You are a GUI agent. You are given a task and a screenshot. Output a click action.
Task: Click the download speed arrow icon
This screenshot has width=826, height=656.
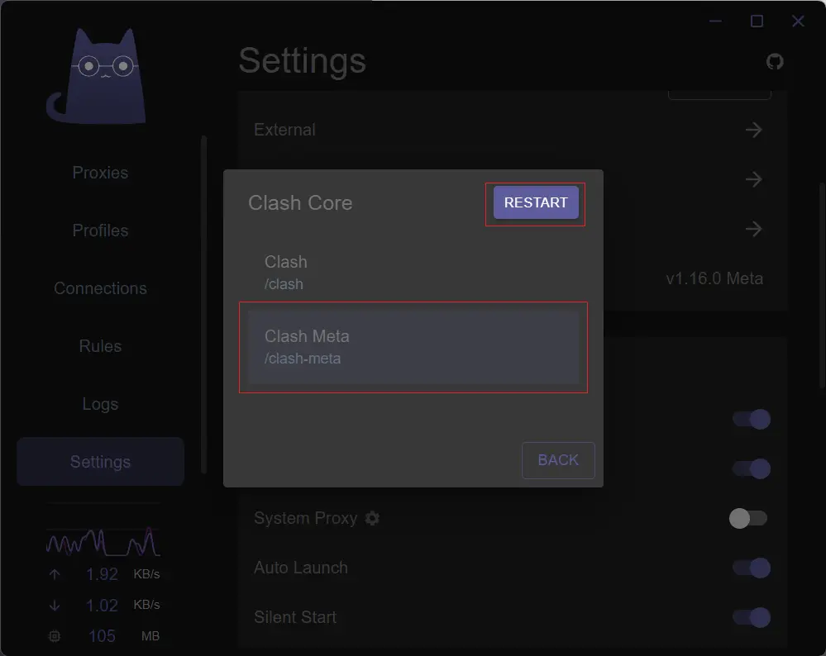click(55, 605)
